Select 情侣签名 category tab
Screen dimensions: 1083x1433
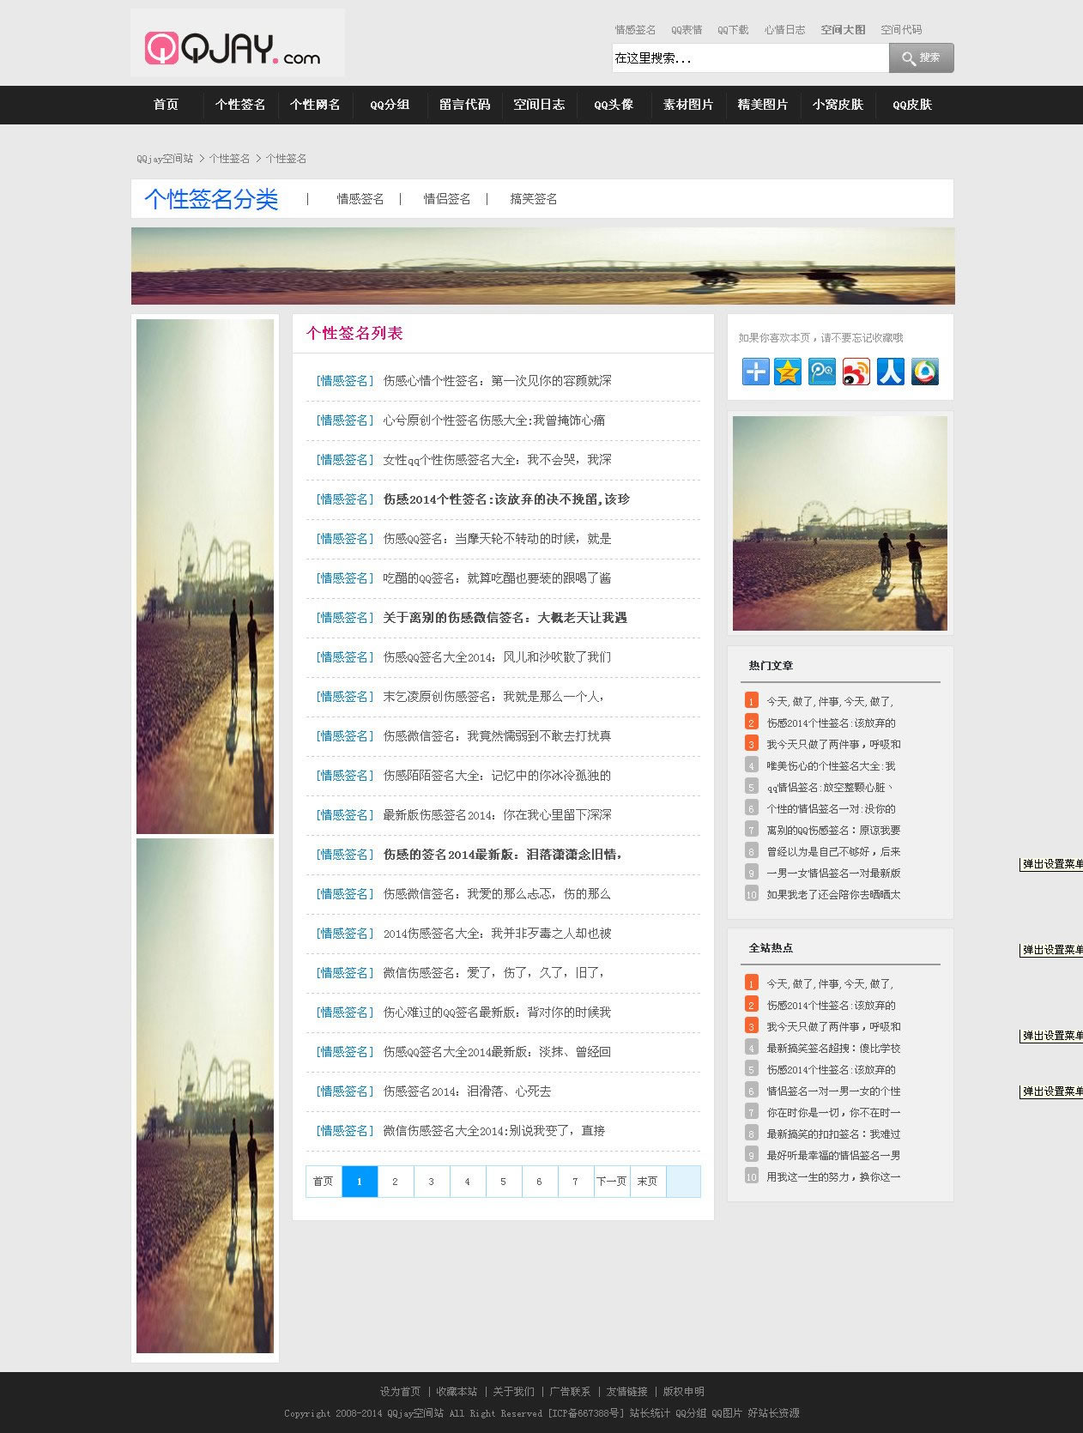pos(447,199)
